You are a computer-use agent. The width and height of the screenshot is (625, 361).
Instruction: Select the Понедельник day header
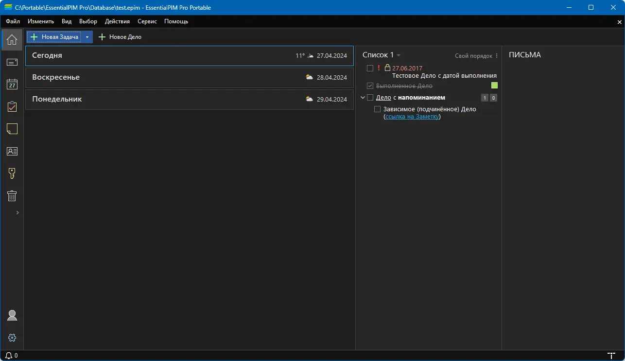click(x=190, y=100)
